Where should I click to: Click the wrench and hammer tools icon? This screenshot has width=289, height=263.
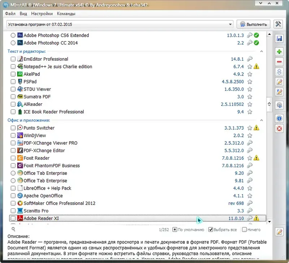click(278, 24)
